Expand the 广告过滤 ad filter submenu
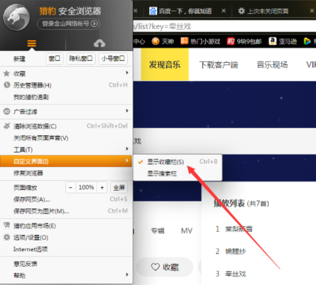The height and width of the screenshot is (285, 316). click(66, 111)
